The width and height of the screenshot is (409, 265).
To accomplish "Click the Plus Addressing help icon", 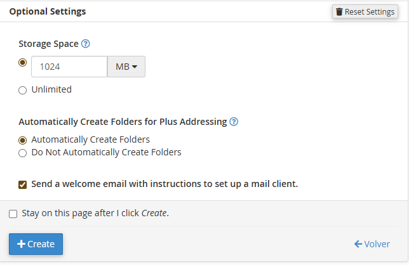I will [x=234, y=122].
